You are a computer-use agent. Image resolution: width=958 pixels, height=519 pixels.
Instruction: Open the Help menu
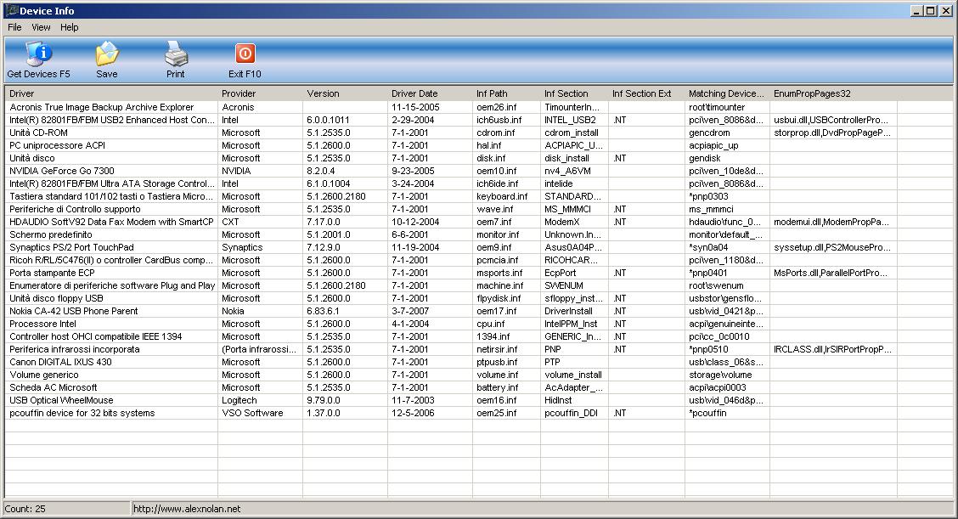[69, 27]
